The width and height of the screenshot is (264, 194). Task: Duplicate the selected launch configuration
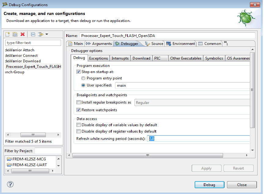click(x=15, y=34)
